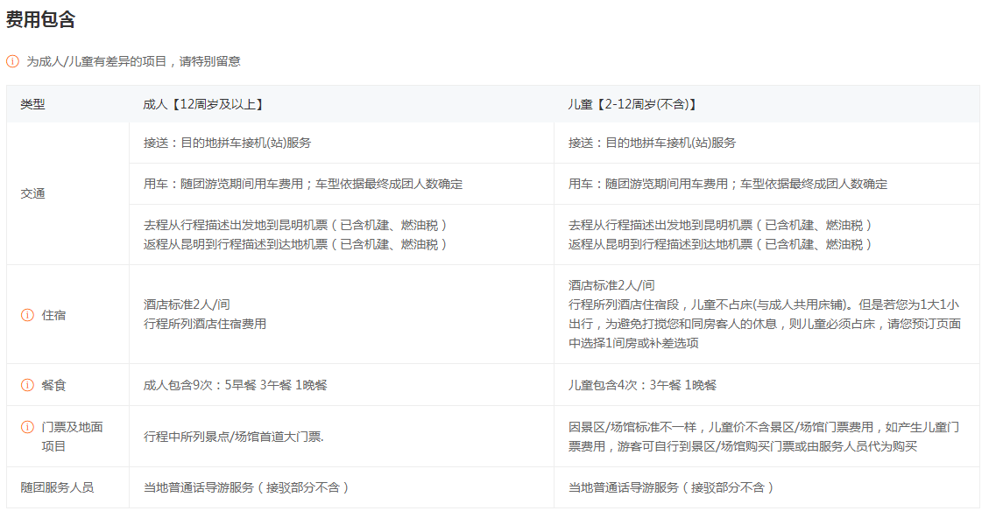Click the 交通 row label
The height and width of the screenshot is (525, 996).
click(32, 193)
